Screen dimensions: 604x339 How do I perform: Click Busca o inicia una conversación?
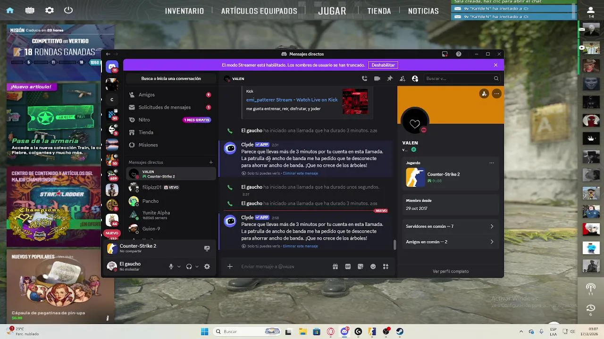tap(171, 79)
